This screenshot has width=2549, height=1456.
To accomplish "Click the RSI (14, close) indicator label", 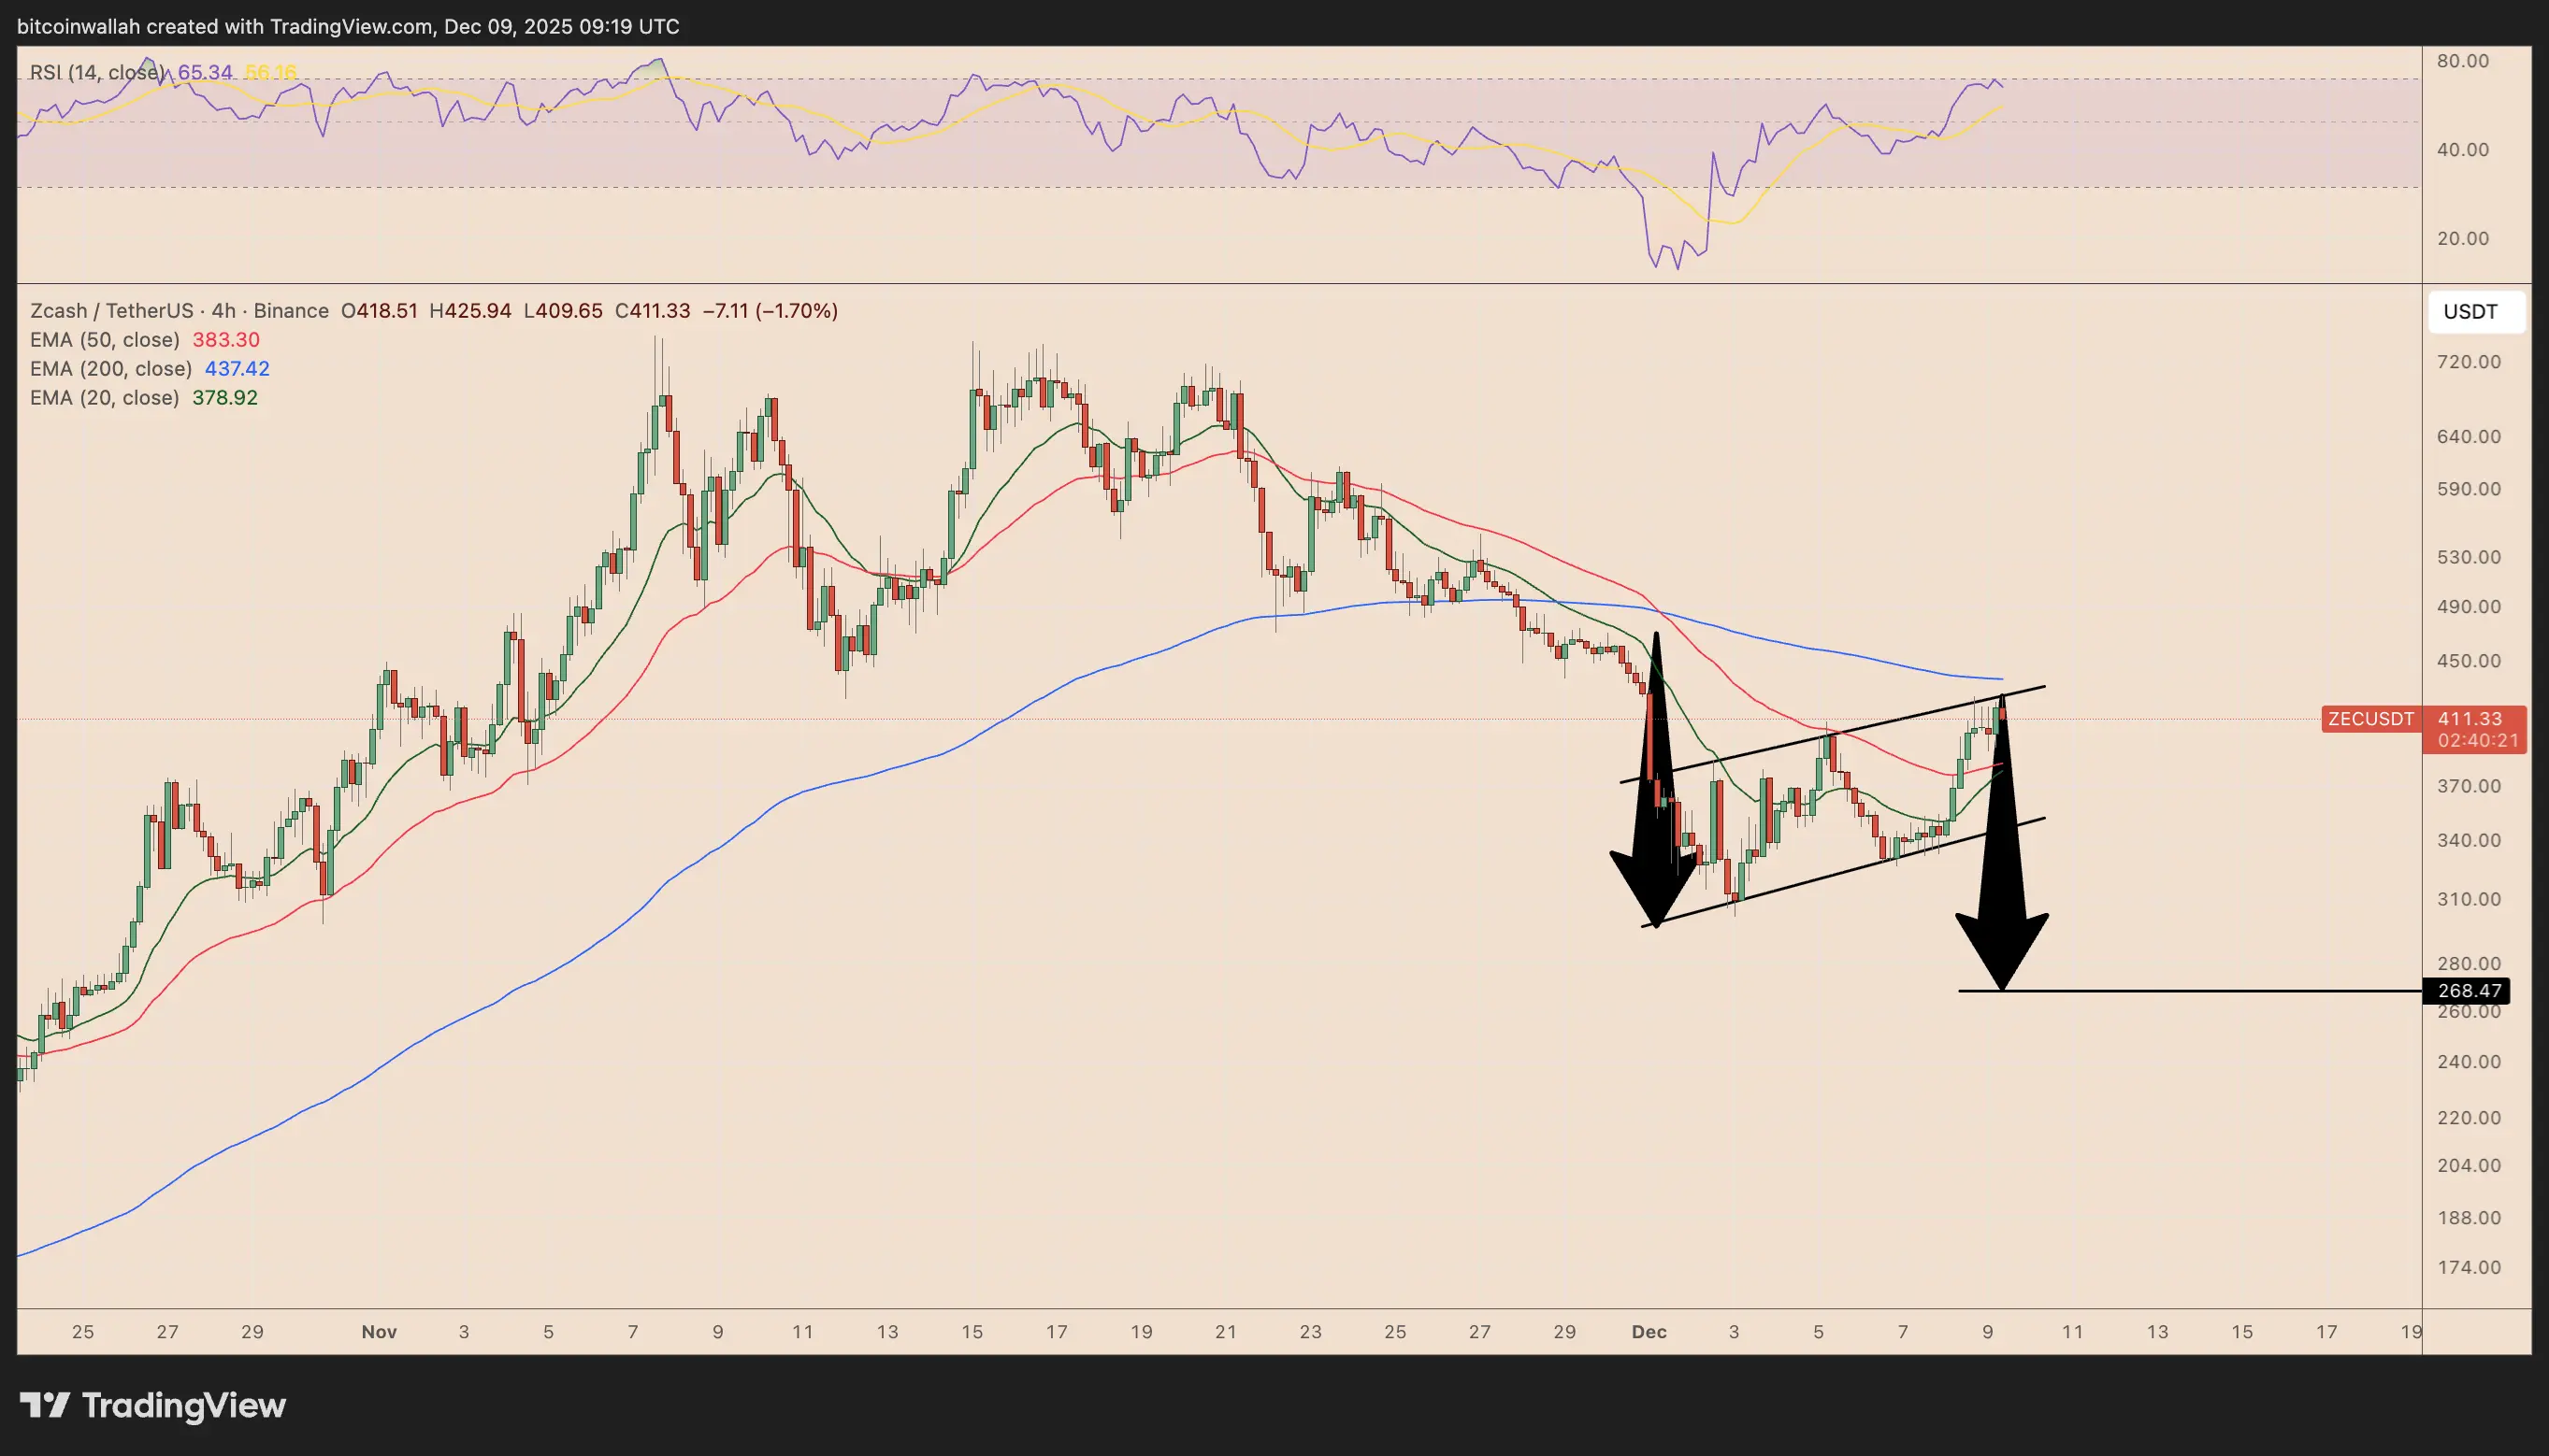I will coord(97,72).
